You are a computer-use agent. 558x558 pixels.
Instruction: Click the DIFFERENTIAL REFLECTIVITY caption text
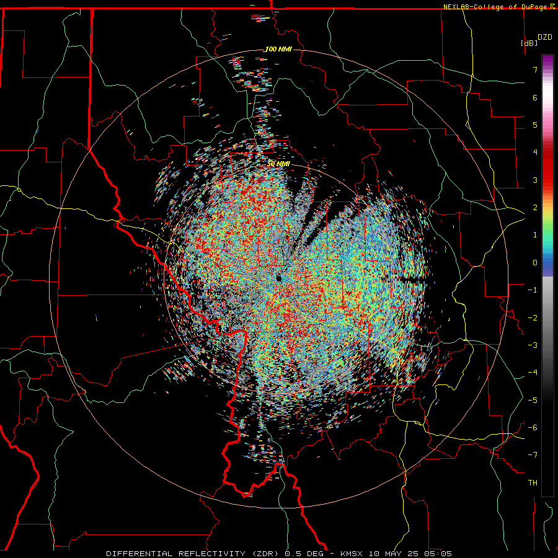(x=175, y=554)
